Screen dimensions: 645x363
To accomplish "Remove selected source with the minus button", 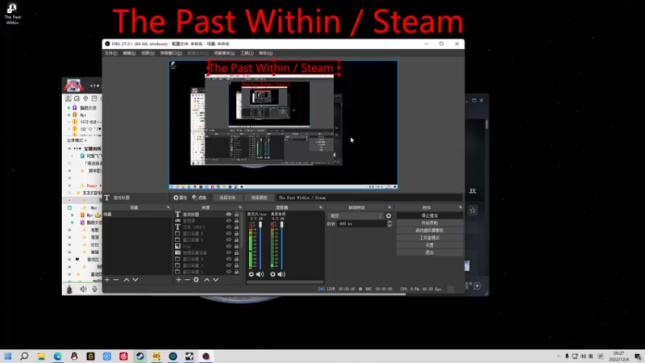I will 187,280.
